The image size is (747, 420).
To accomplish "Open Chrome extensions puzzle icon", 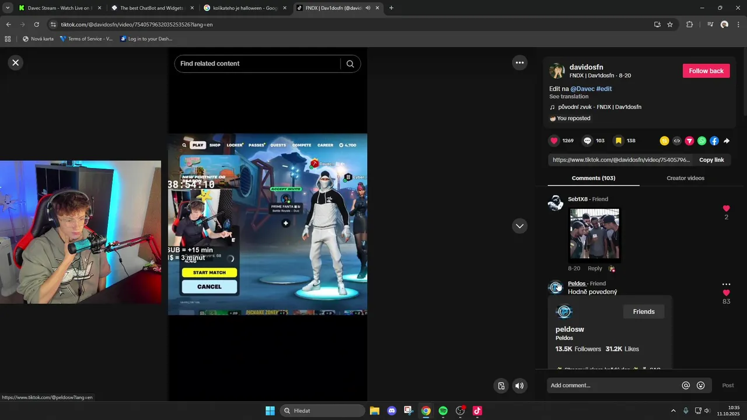I will pyautogui.click(x=689, y=24).
